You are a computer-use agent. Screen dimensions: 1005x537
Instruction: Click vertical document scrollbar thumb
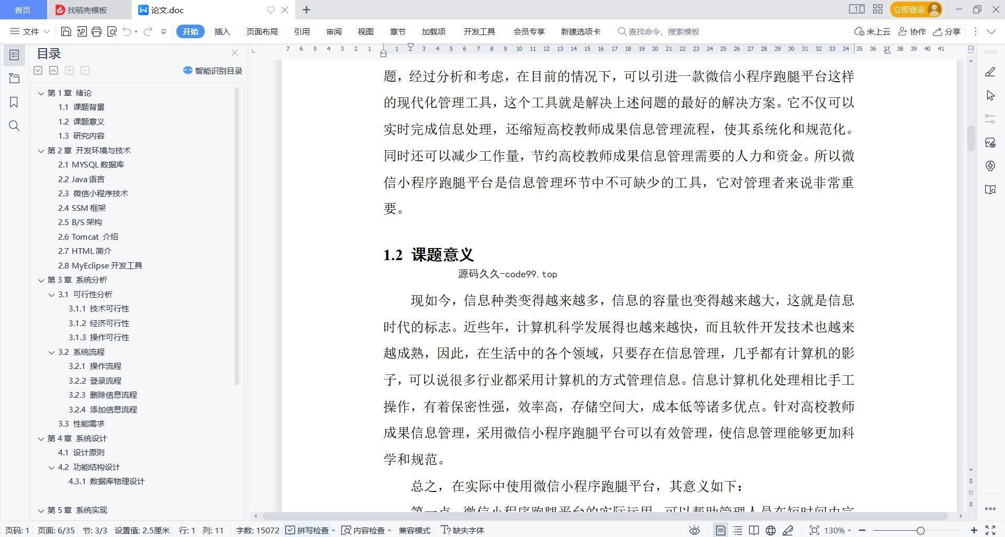[971, 138]
